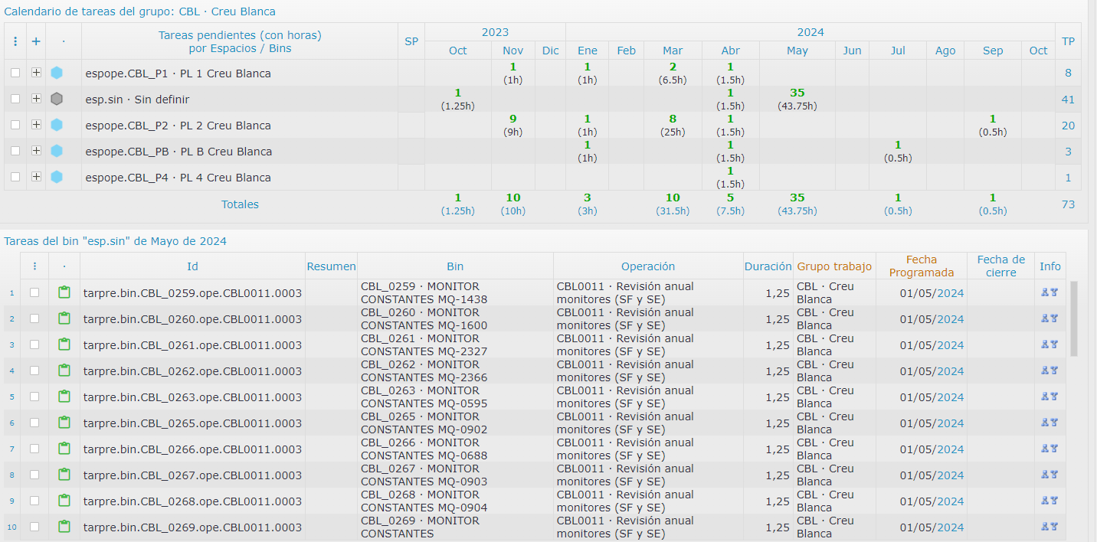Click the green clipboard icon for task CBL_0259
The width and height of the screenshot is (1097, 542).
[x=64, y=292]
